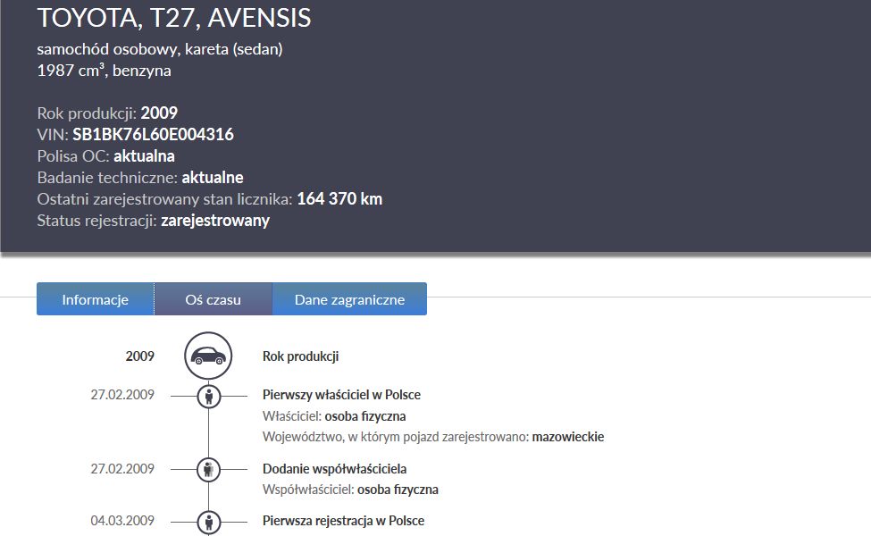Switch to the Oś czasu tab

[214, 299]
